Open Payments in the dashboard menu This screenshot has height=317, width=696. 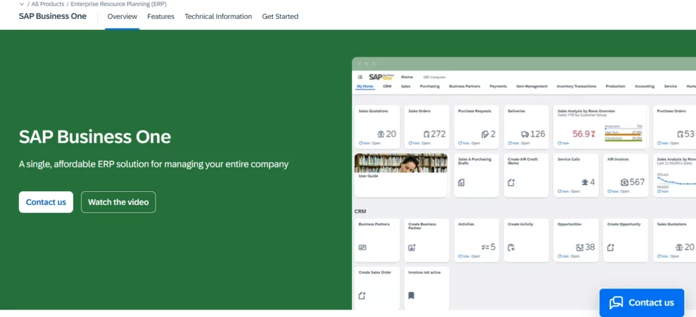(x=498, y=86)
